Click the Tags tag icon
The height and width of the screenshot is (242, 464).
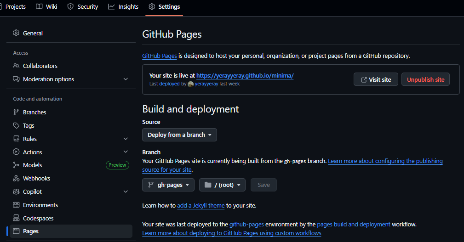pyautogui.click(x=16, y=125)
